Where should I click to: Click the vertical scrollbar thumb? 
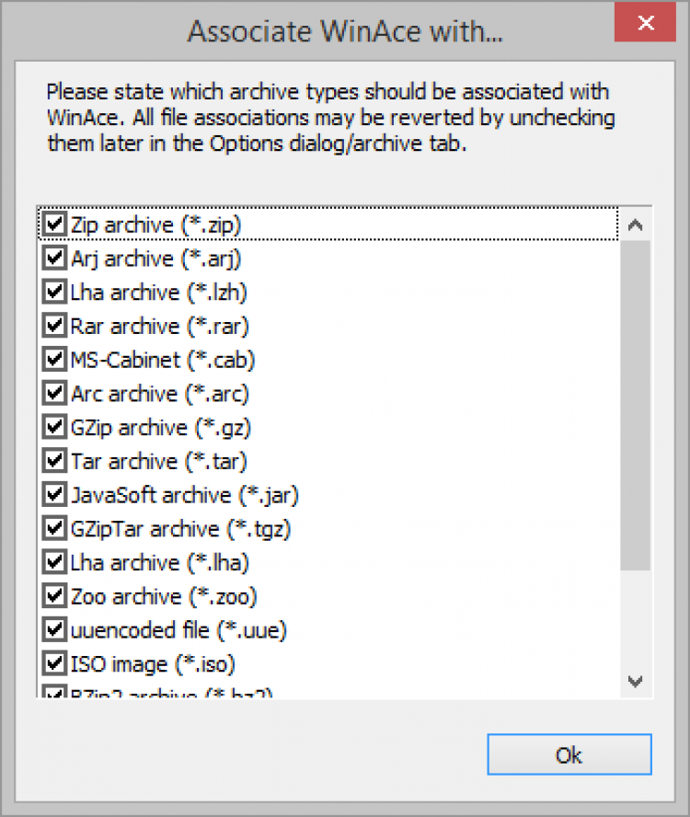(x=635, y=405)
